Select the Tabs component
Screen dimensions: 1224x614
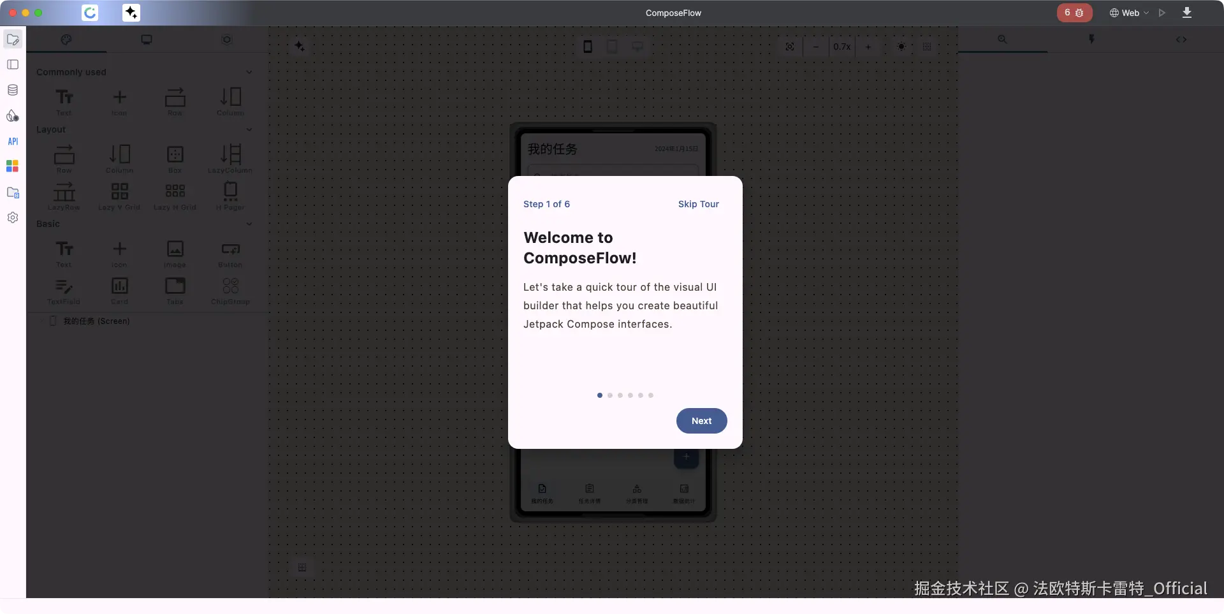tap(175, 290)
